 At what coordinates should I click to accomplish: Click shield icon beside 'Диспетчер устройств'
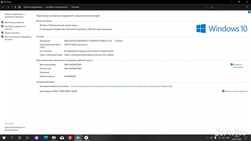point(2,22)
